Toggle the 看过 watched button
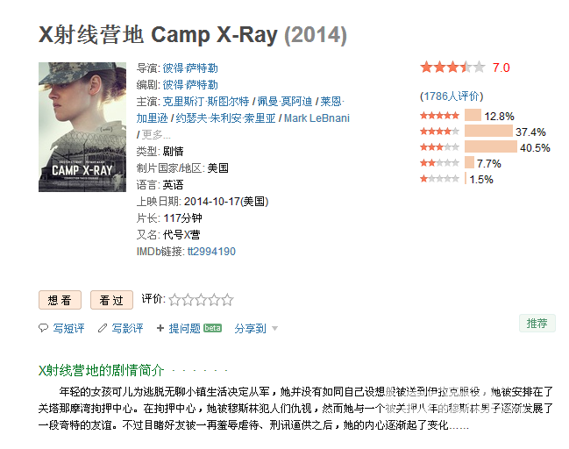 click(x=111, y=300)
